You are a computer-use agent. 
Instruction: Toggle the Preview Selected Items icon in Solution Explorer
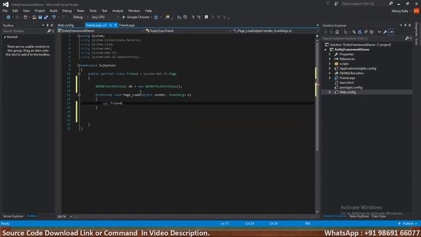(x=391, y=32)
